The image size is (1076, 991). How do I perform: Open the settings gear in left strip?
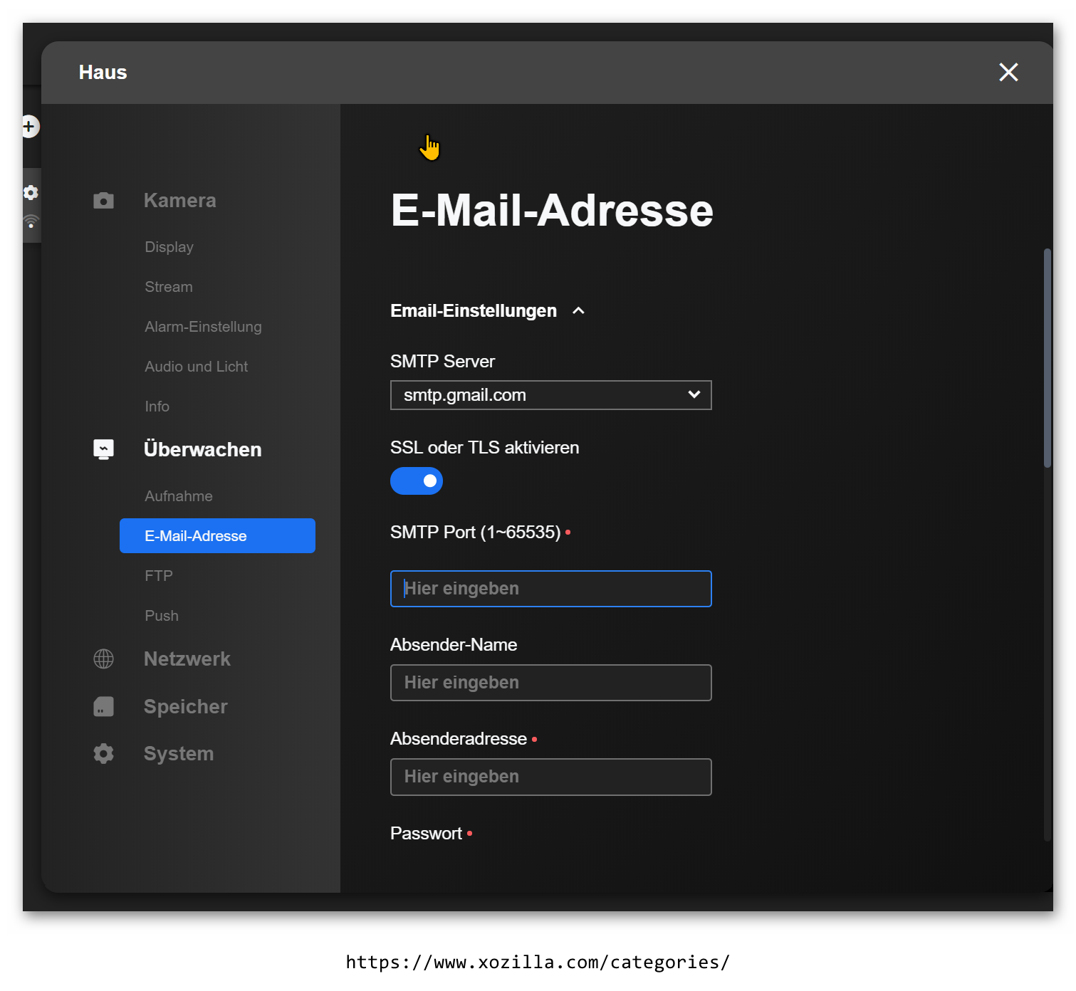coord(31,192)
